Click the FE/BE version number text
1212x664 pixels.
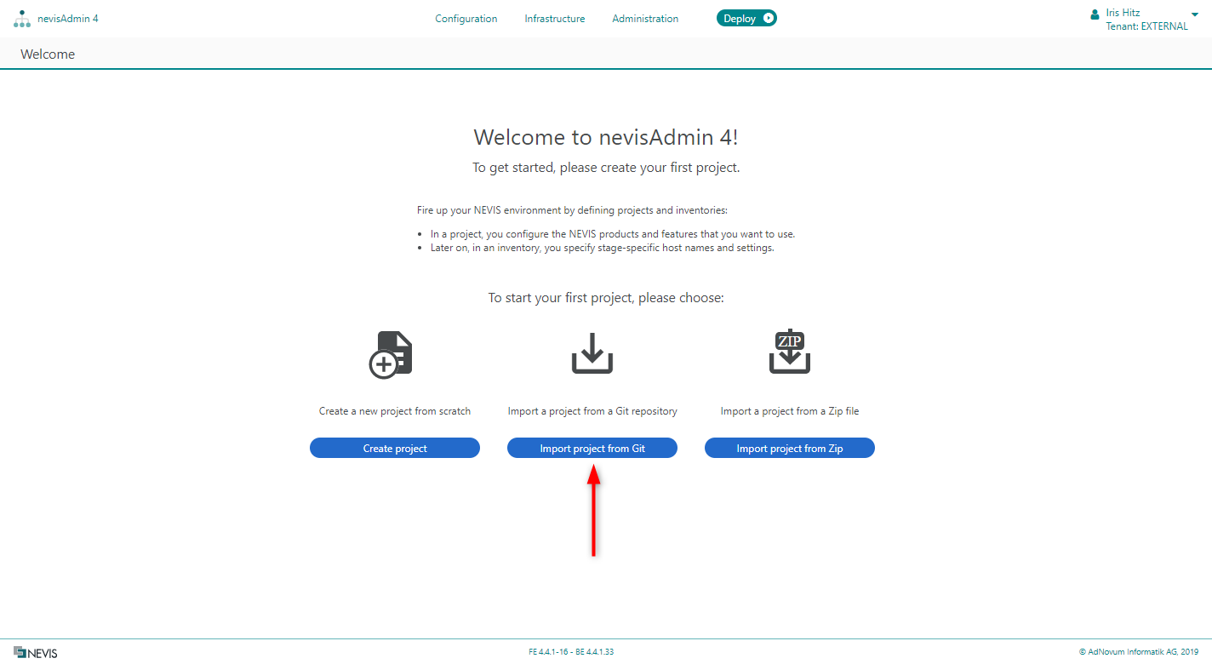571,652
